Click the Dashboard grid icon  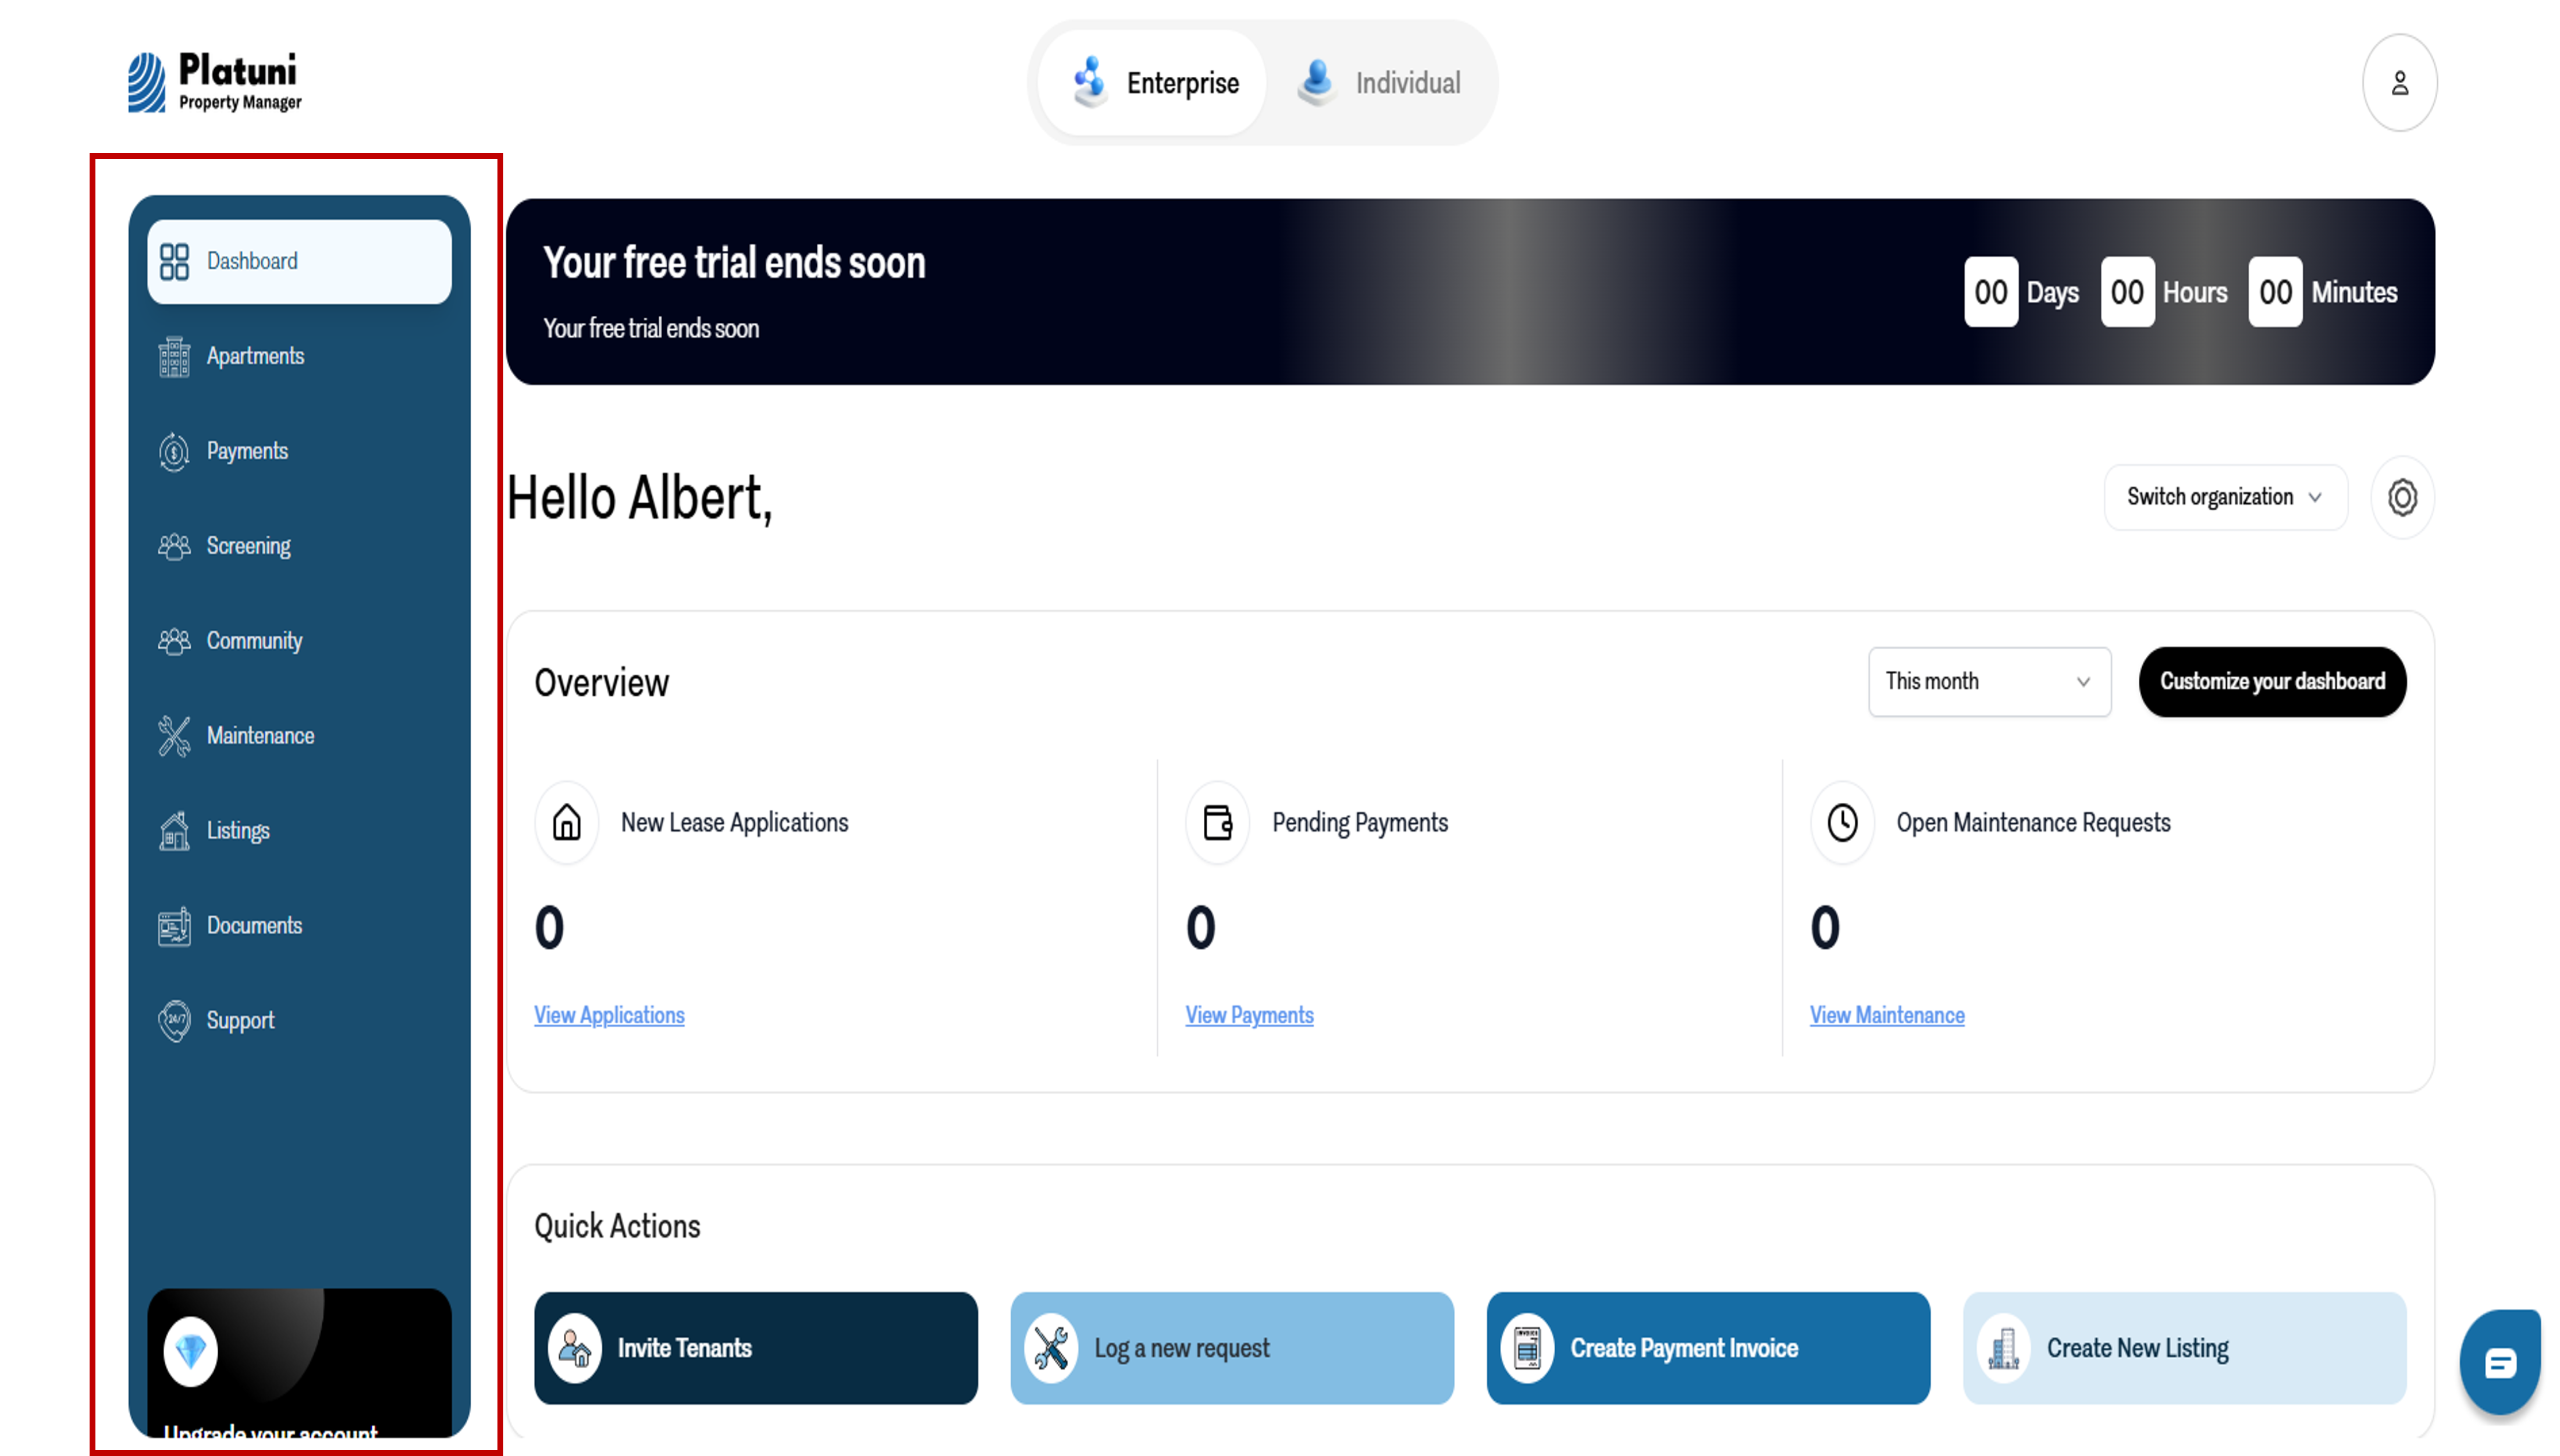click(x=174, y=262)
